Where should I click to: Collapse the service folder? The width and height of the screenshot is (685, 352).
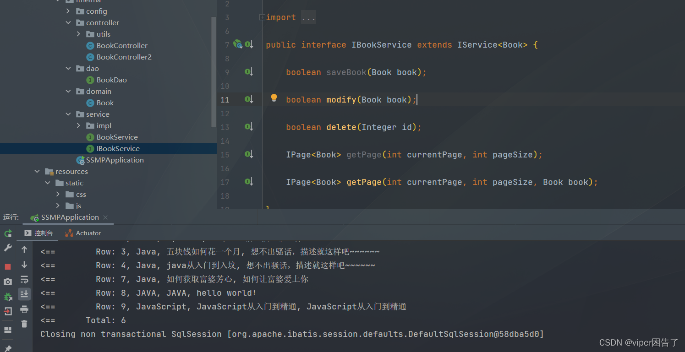coord(68,114)
